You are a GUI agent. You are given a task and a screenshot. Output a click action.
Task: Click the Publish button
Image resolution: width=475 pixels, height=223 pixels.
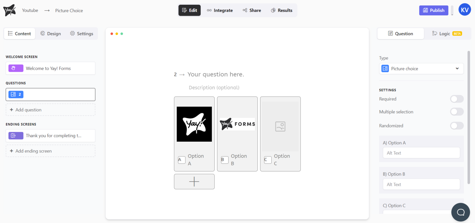(x=433, y=10)
